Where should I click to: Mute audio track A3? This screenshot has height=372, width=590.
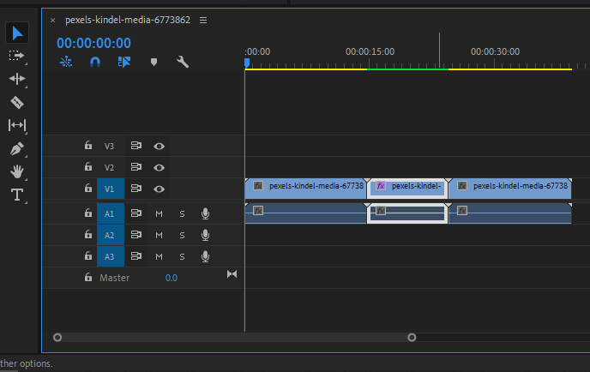click(x=160, y=257)
